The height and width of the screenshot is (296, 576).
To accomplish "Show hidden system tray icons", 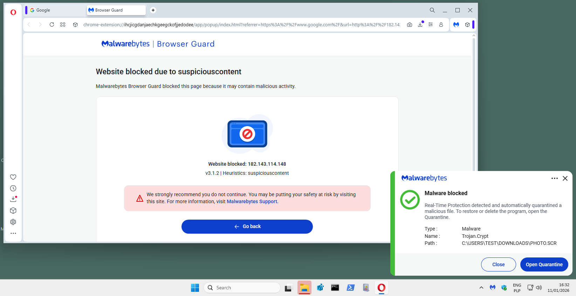I will click(x=481, y=288).
